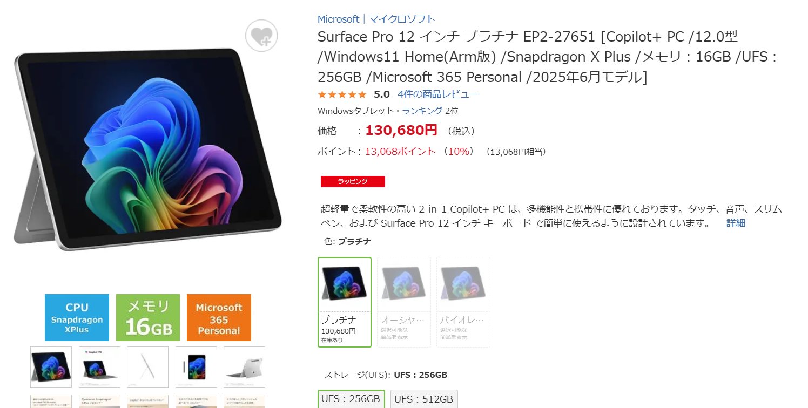Expand description with 詳細 link
Viewport: 808px width, 408px height.
click(x=736, y=223)
